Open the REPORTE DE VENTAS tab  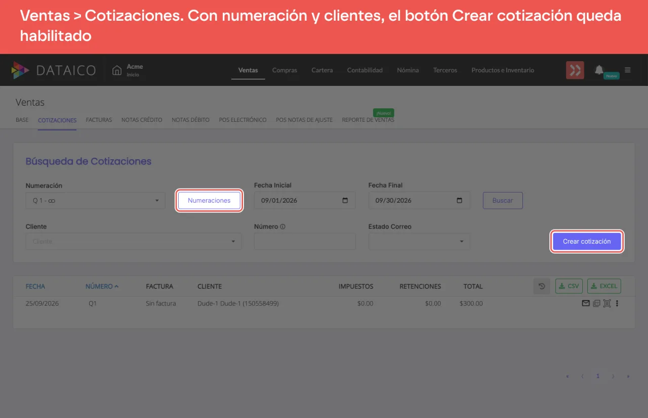368,120
